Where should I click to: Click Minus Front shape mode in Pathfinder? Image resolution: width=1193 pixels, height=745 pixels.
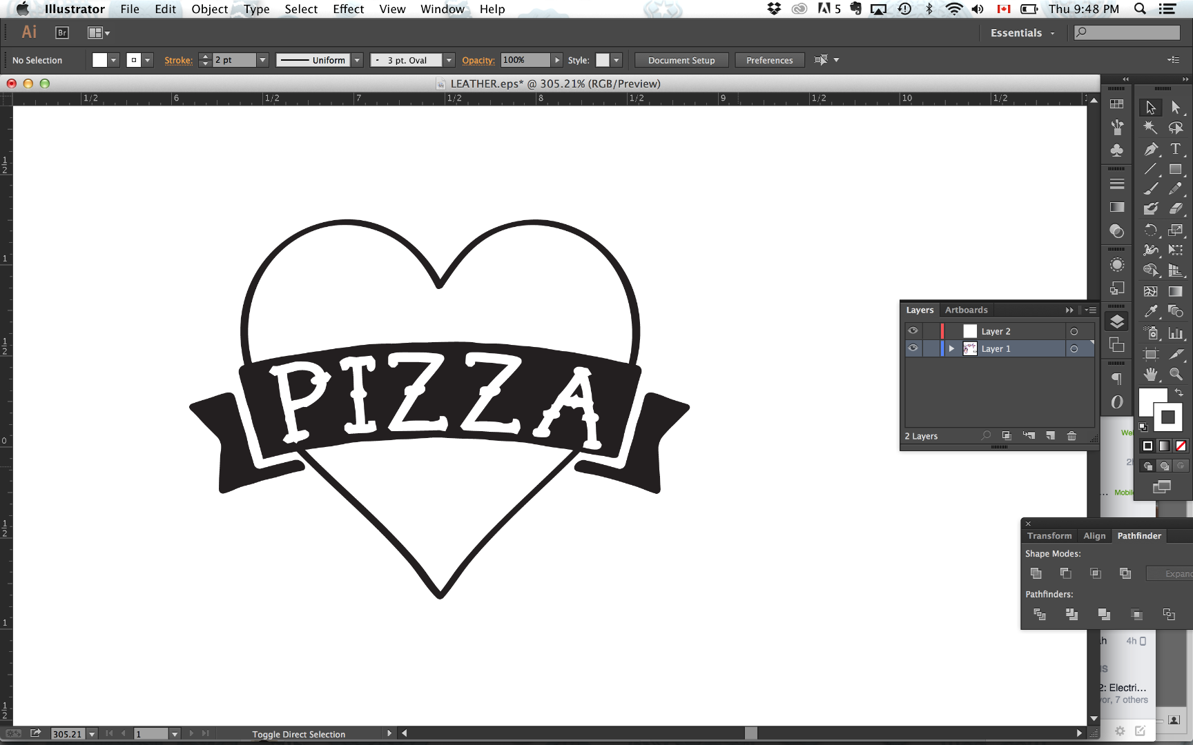tap(1065, 573)
